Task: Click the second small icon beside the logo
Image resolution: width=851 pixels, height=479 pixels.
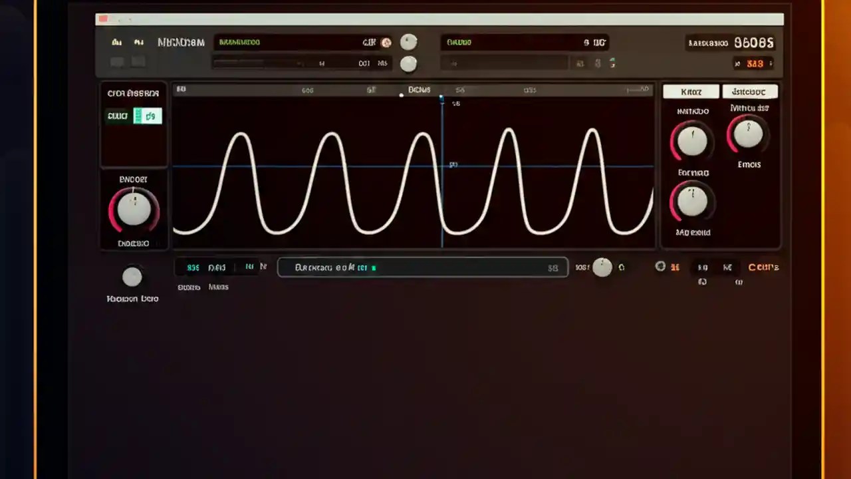Action: [x=139, y=42]
